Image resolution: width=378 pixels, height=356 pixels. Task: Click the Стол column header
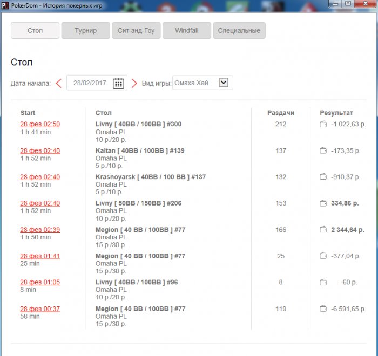click(x=104, y=113)
